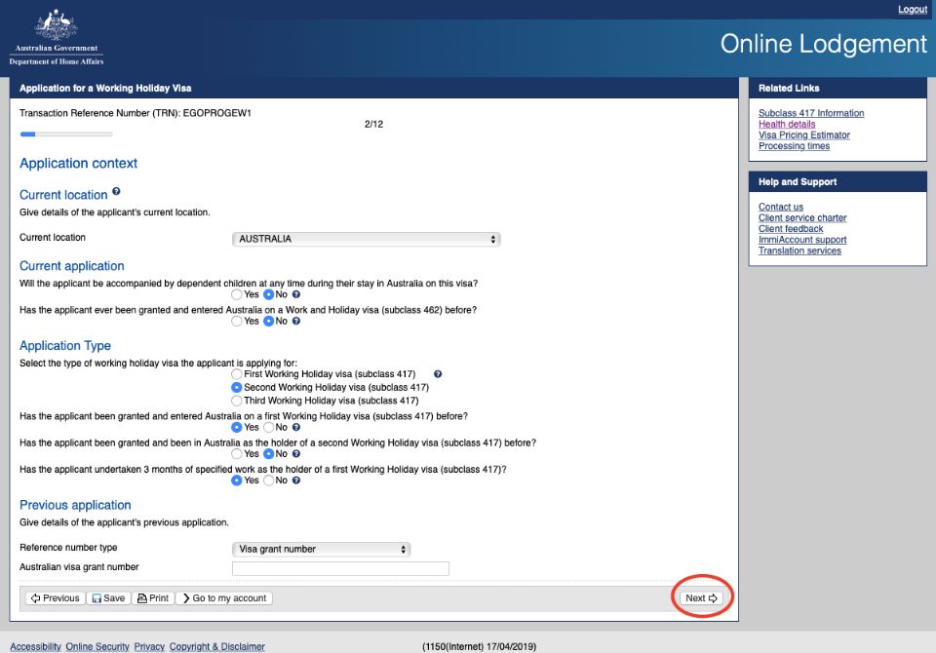Viewport: 936px width, 653px height.
Task: Click help icon beside Current location heading
Action: pyautogui.click(x=116, y=192)
